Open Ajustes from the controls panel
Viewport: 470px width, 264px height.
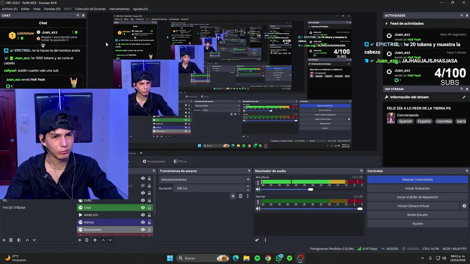point(417,224)
